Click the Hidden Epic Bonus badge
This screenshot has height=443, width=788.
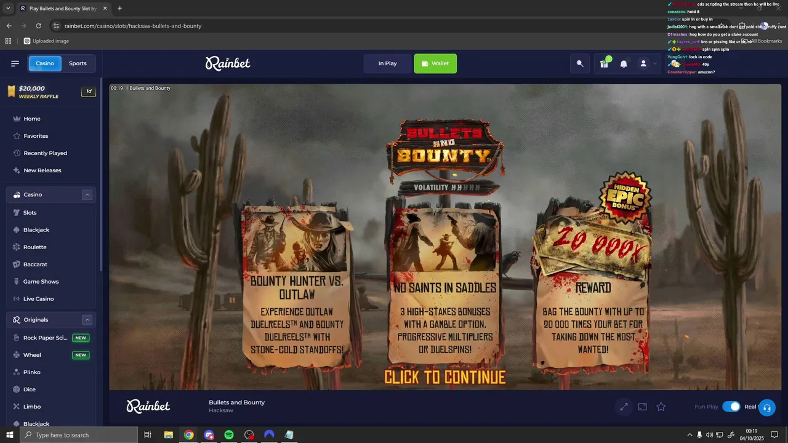tap(625, 198)
